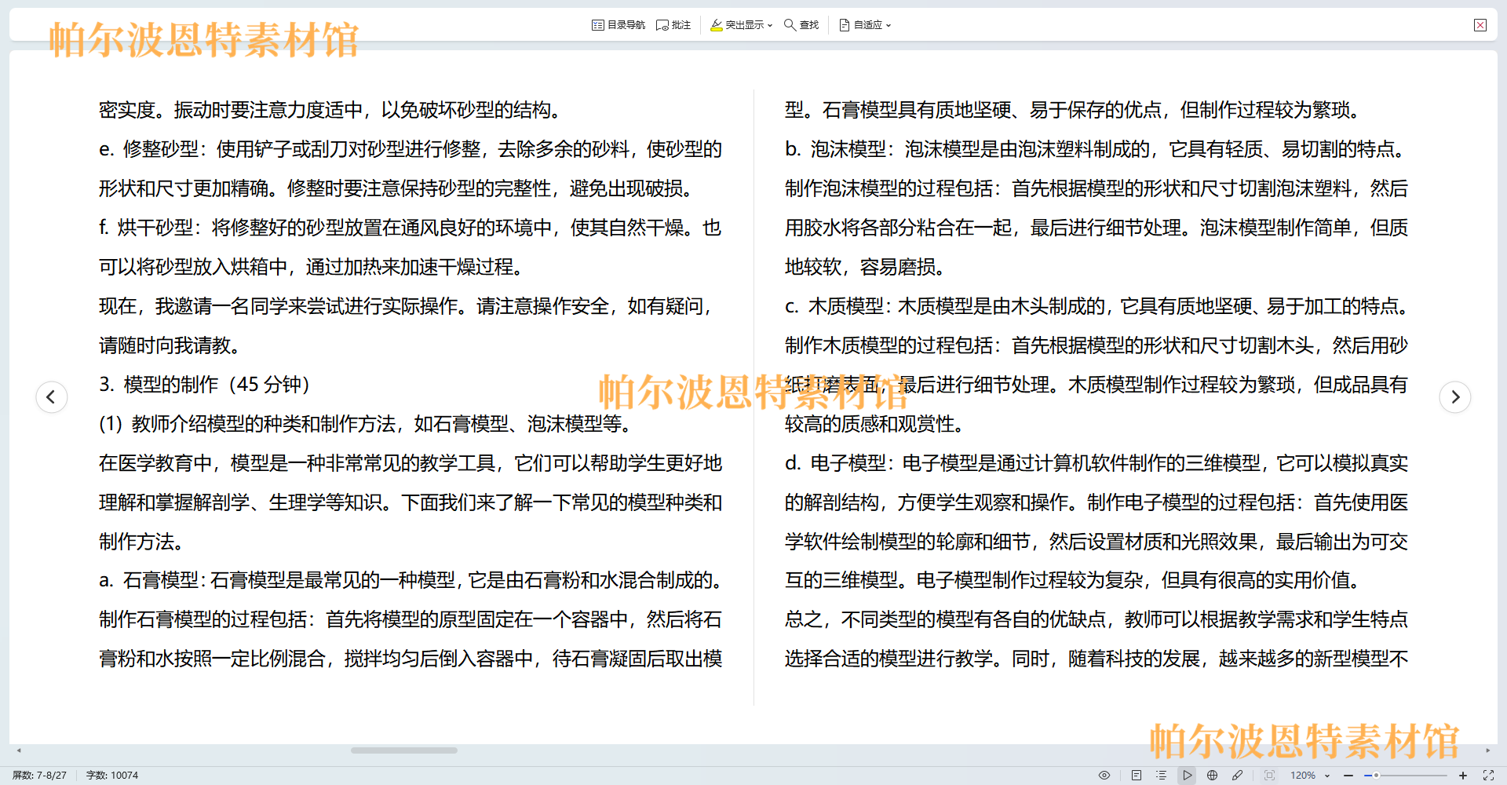The image size is (1507, 785).
Task: Increase zoom with plus button
Action: point(1463,776)
